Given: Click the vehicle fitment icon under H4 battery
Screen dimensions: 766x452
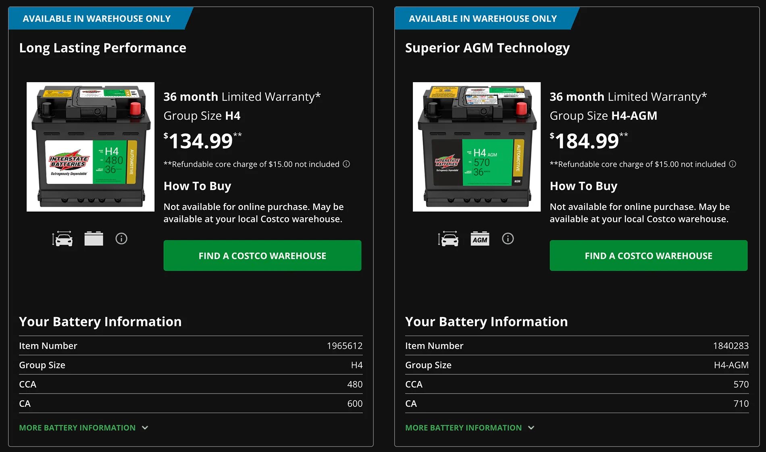Looking at the screenshot, I should point(62,239).
